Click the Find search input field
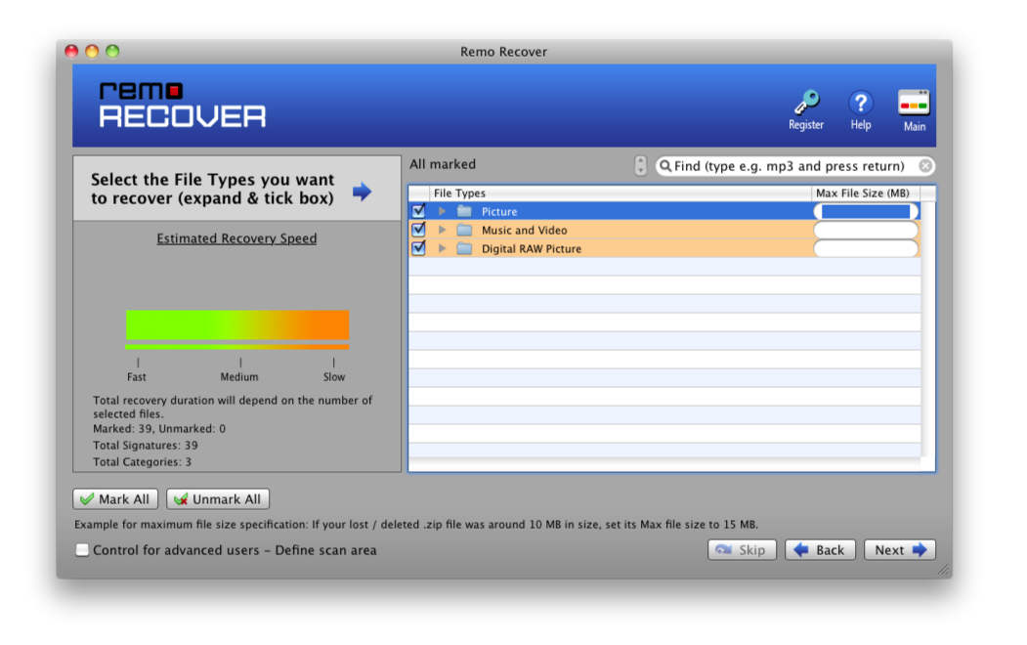Viewport: 1027px width, 645px height. pyautogui.click(x=794, y=166)
